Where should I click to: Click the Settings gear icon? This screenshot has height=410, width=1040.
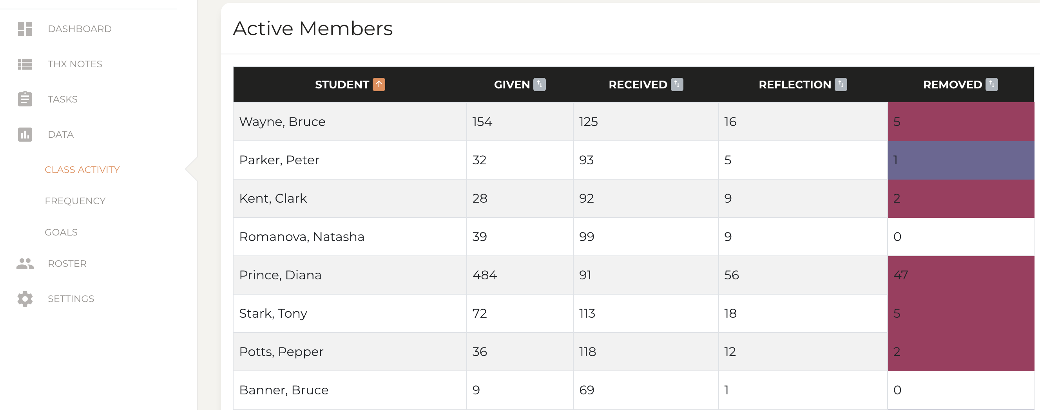25,299
